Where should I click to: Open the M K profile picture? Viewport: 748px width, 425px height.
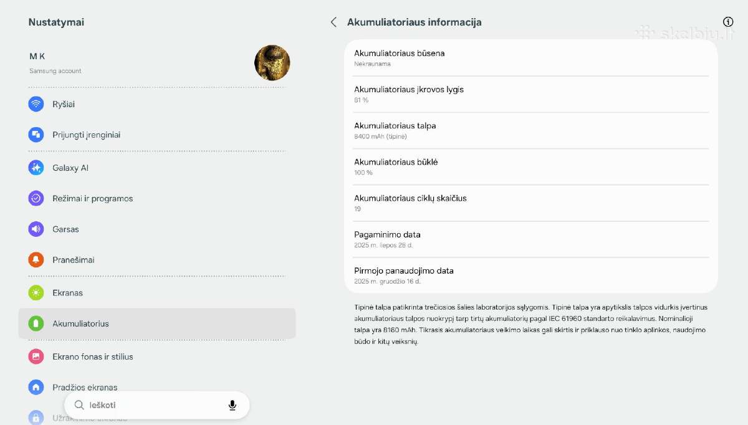pyautogui.click(x=272, y=63)
